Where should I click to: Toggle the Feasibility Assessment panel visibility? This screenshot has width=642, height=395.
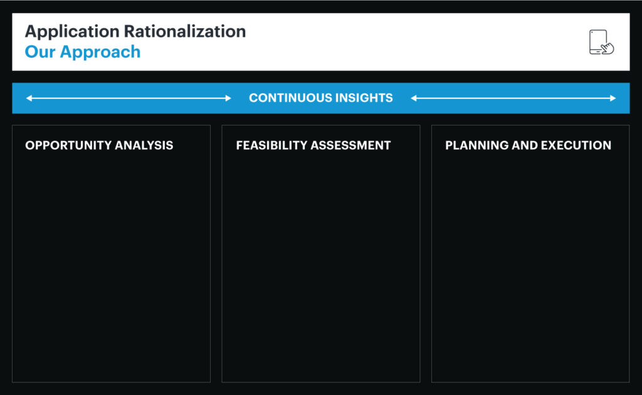(321, 253)
